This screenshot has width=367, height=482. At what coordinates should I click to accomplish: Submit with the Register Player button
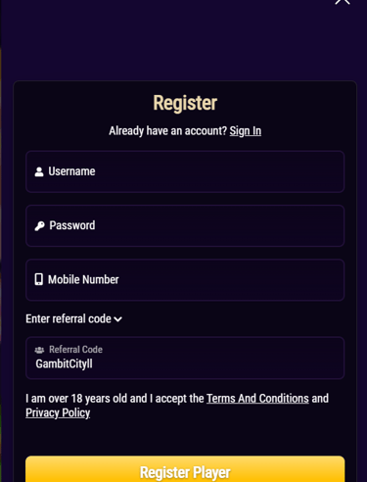[x=185, y=469]
